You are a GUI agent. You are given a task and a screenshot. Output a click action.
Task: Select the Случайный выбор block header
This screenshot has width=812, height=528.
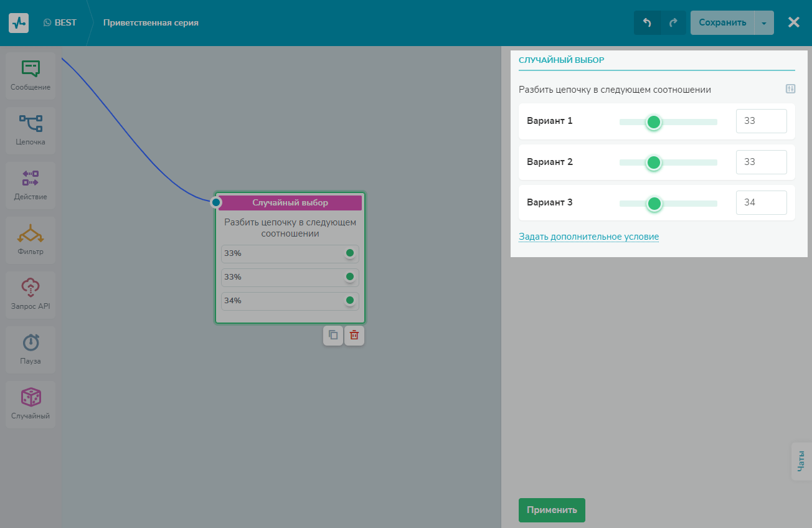(x=290, y=202)
